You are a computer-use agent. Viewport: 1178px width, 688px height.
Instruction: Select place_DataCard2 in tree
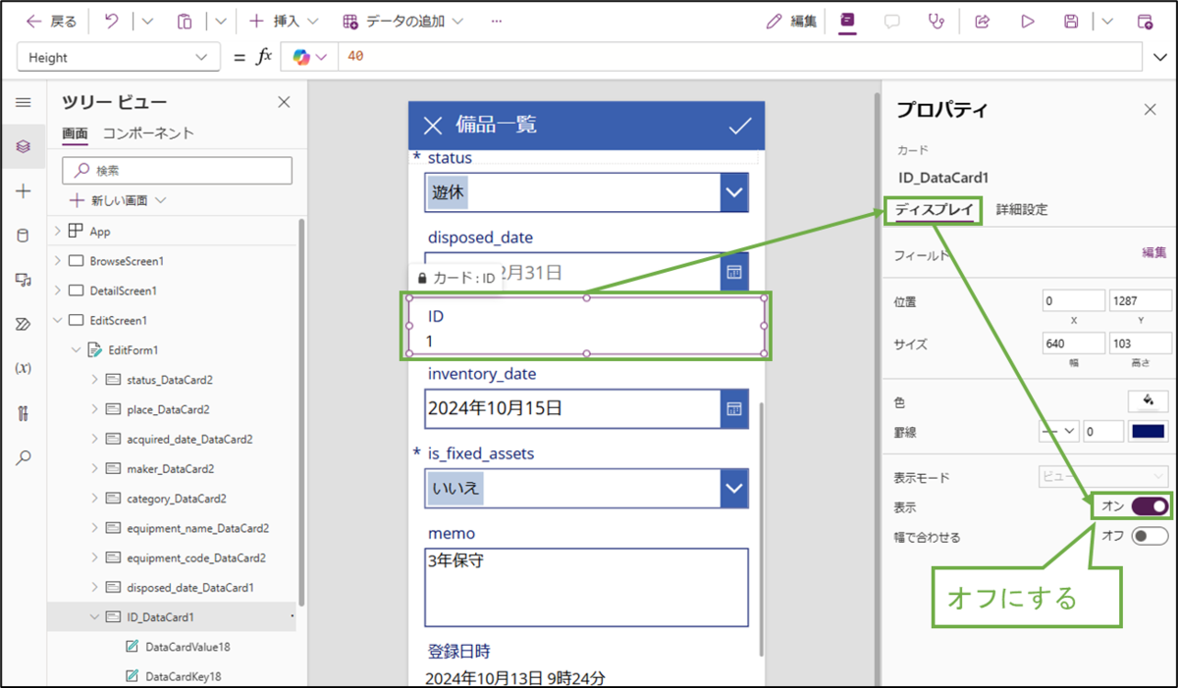coord(168,409)
